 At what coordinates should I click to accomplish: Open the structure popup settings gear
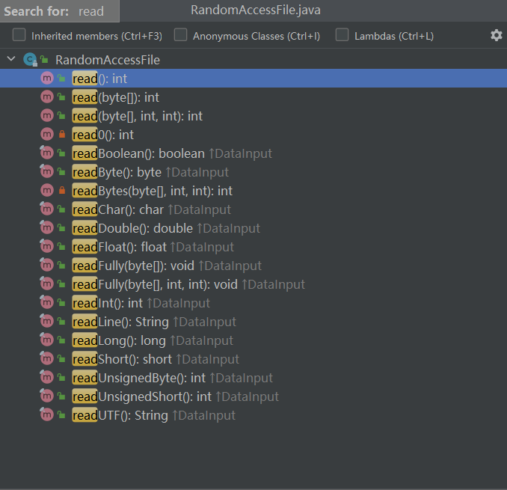[x=496, y=35]
